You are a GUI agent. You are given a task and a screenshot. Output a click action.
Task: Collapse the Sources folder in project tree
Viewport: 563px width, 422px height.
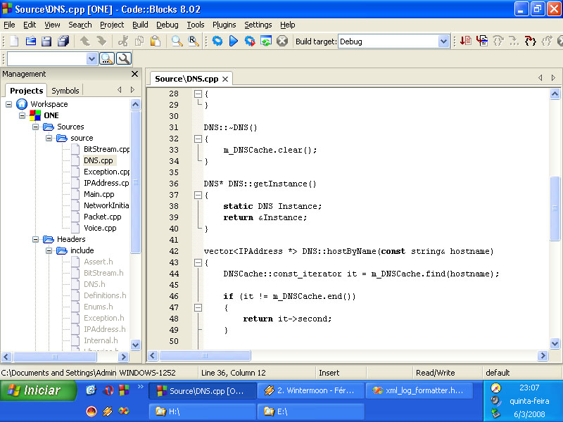coord(36,127)
